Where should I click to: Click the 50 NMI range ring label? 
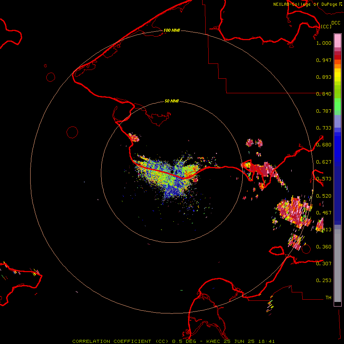pyautogui.click(x=172, y=101)
